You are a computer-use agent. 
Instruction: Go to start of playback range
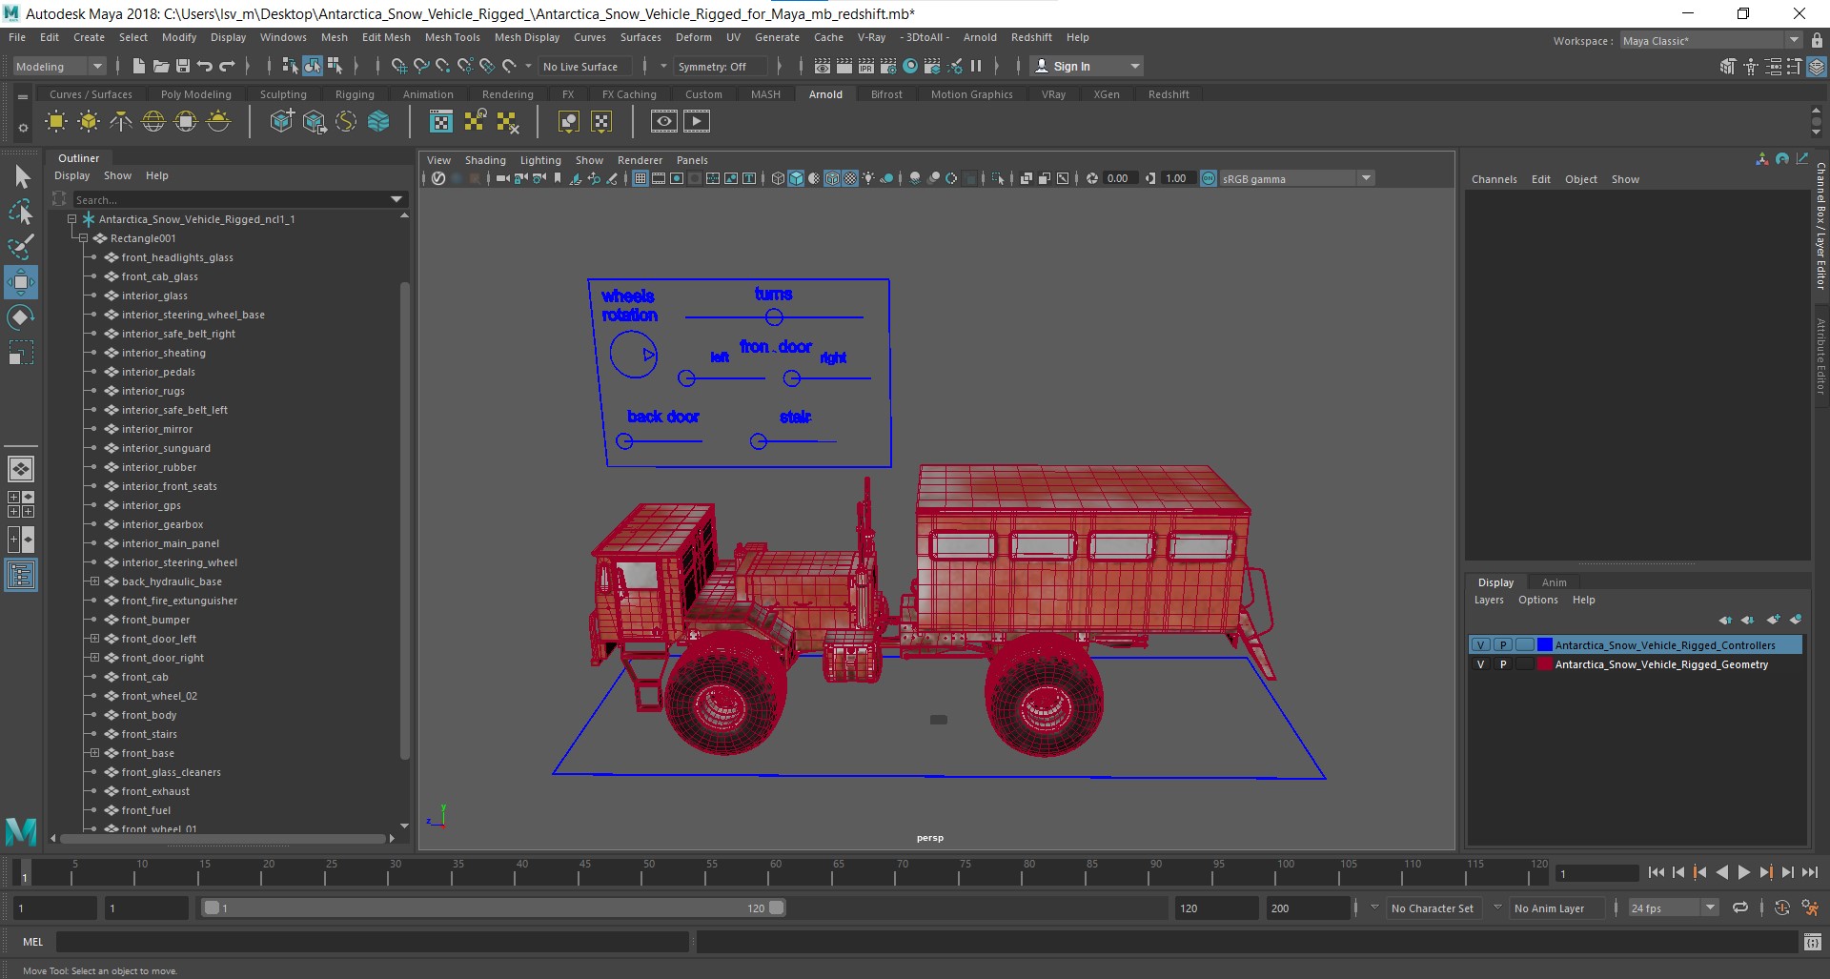[x=1656, y=872]
